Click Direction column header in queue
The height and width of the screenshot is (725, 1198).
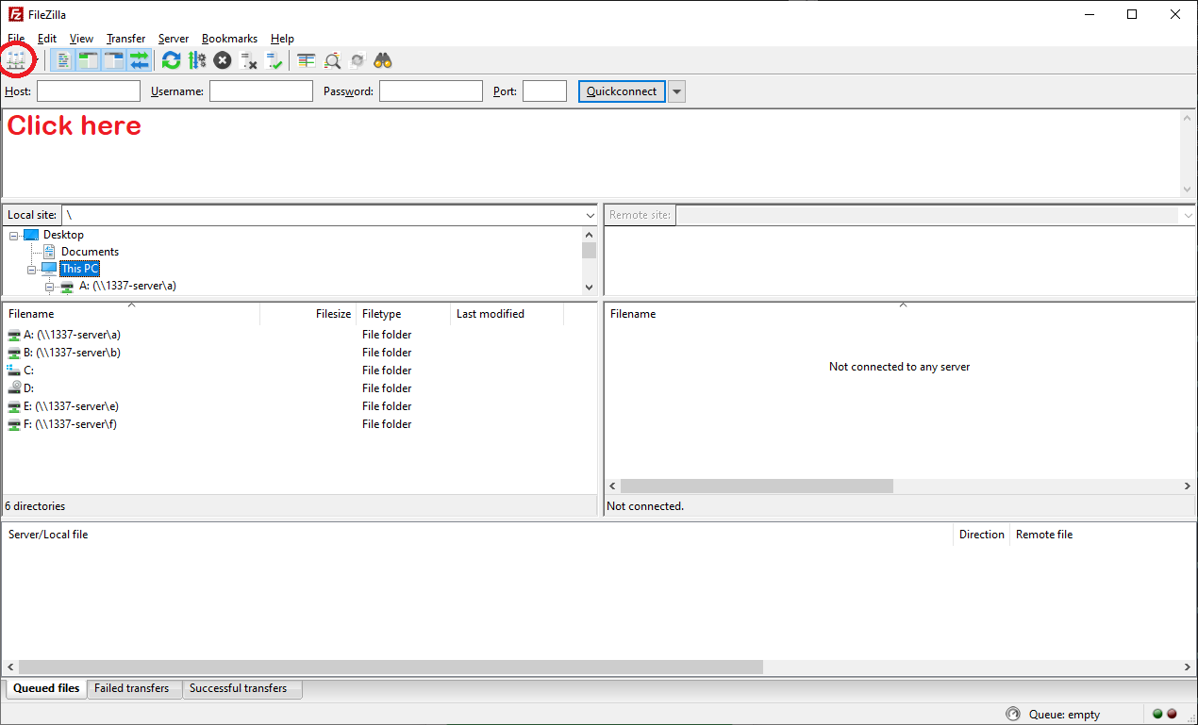tap(981, 535)
